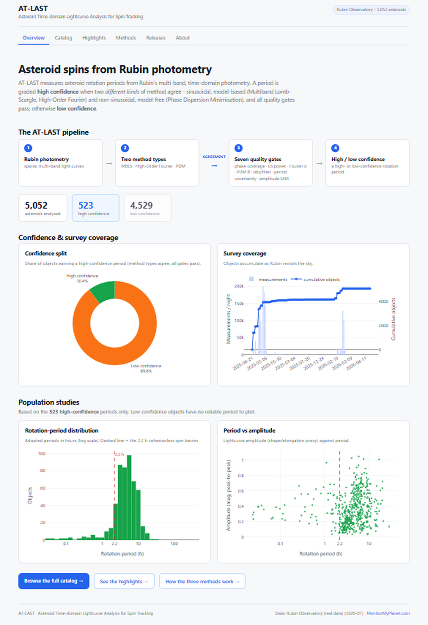This screenshot has height=625, width=428.
Task: Click step 4 number badge in pipeline
Action: pos(335,148)
